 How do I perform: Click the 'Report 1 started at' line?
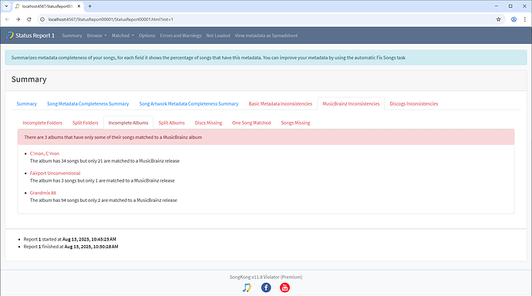click(x=70, y=240)
